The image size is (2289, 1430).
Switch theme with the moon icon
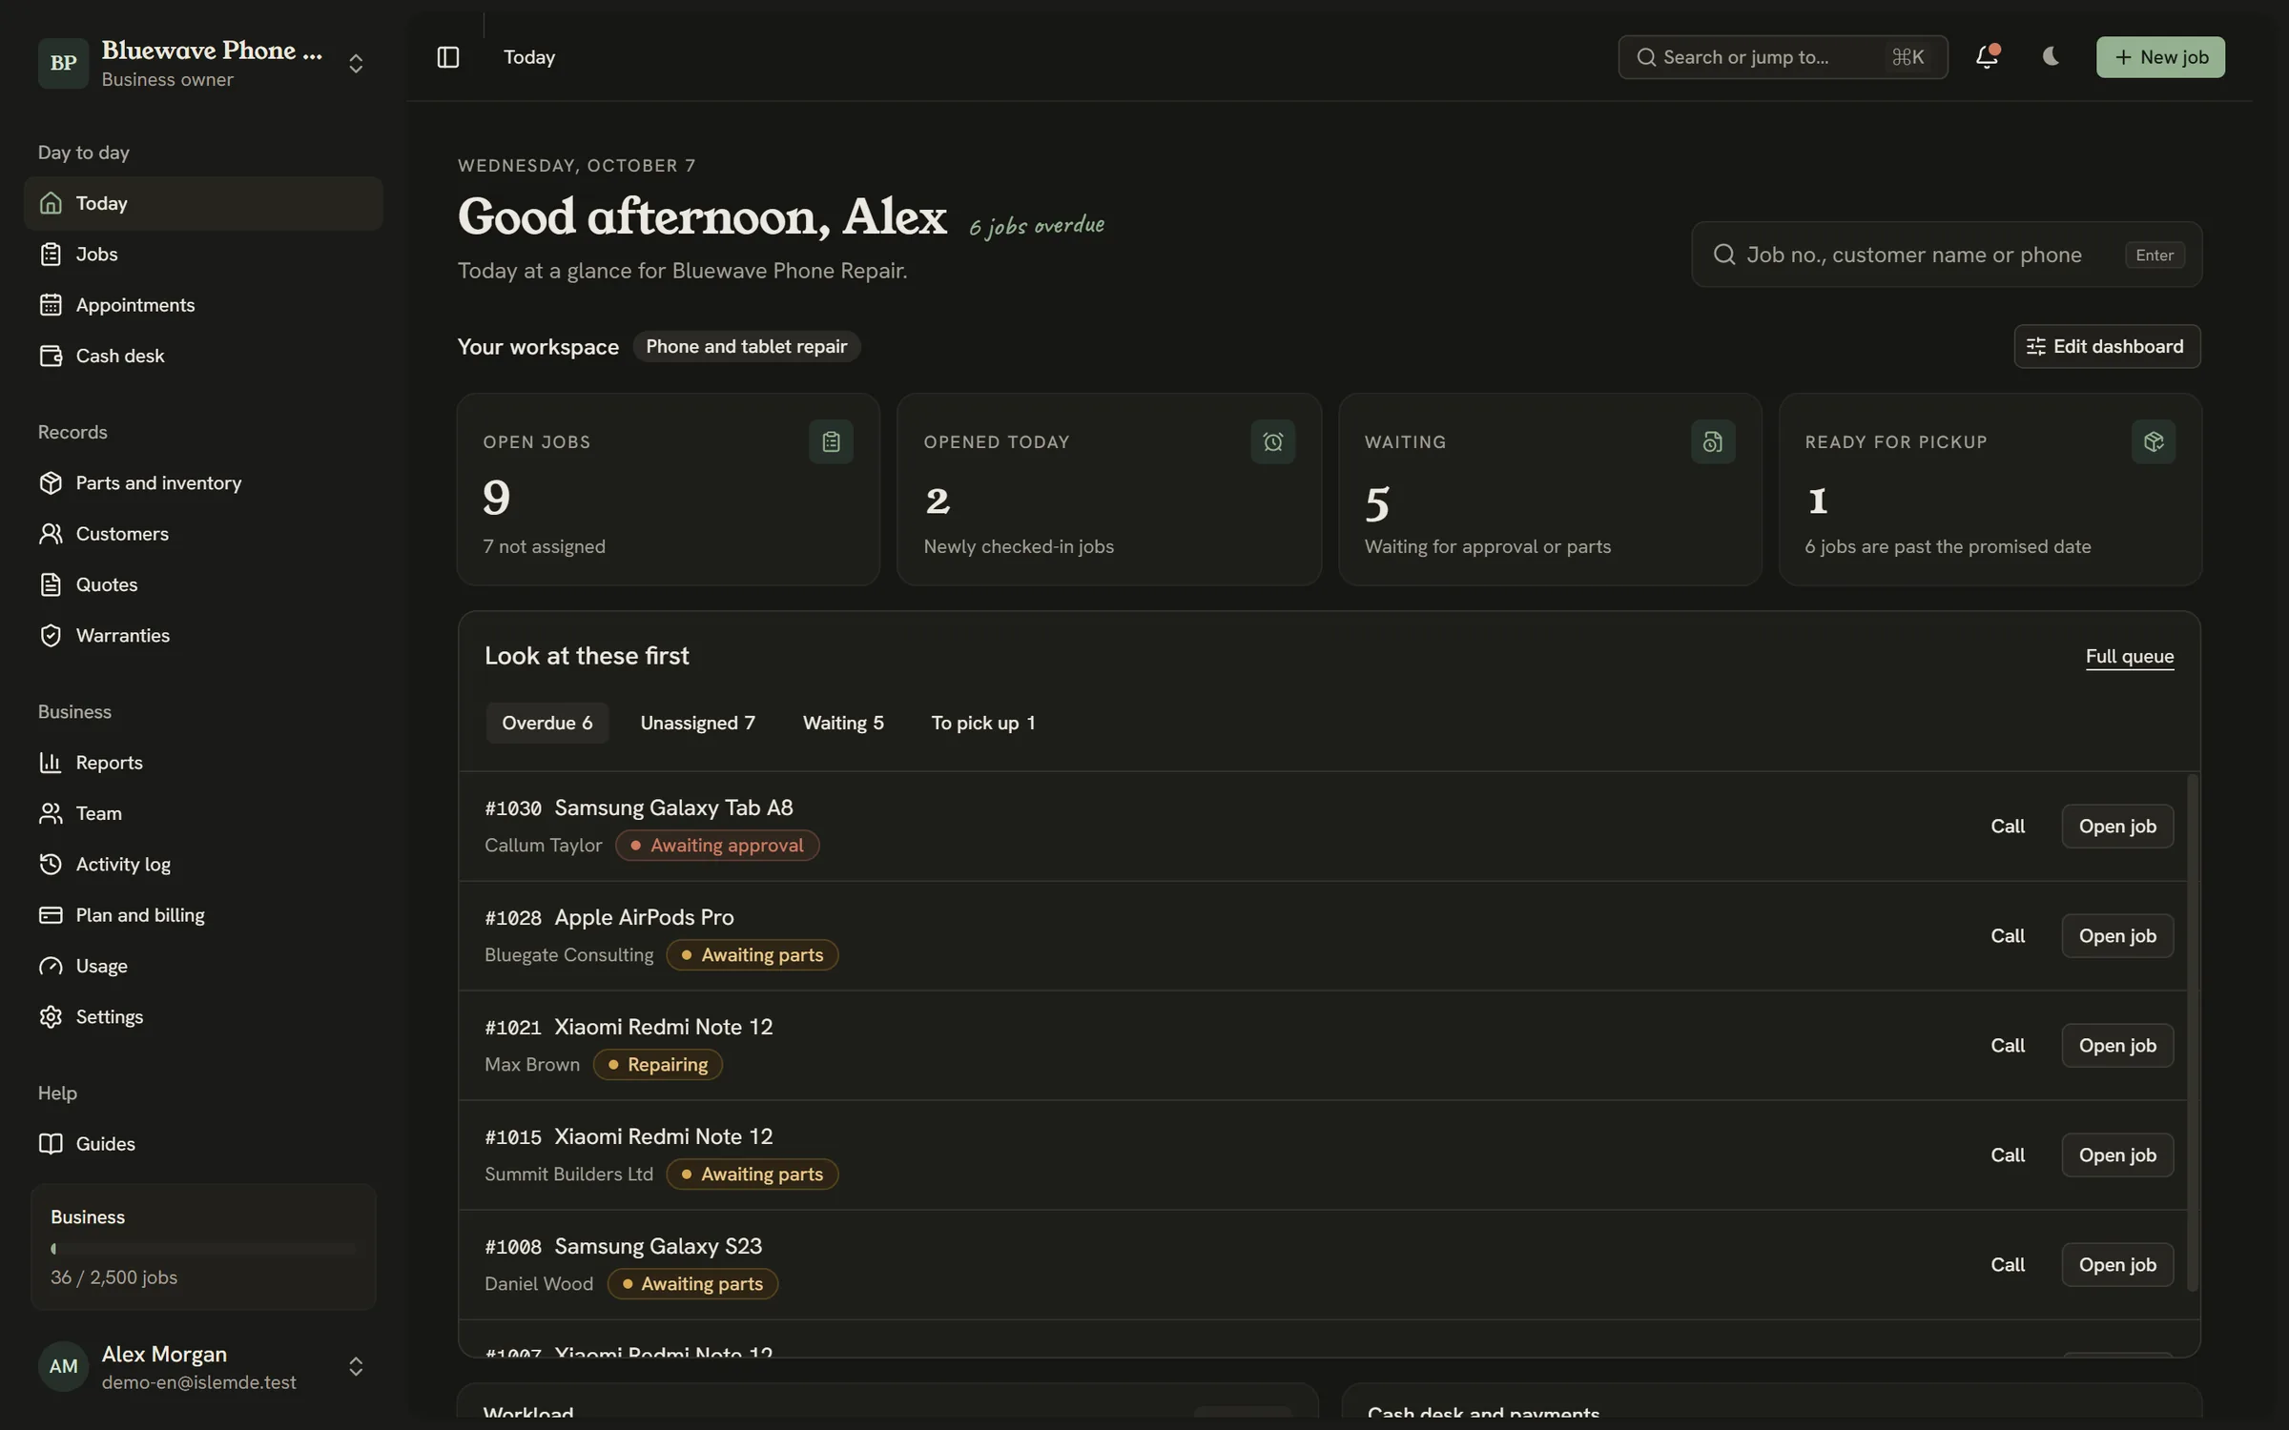(2051, 57)
